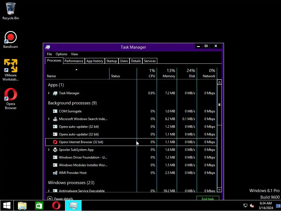The height and width of the screenshot is (211, 281).
Task: Click the Windows processes (23) heading
Action: [x=71, y=183]
